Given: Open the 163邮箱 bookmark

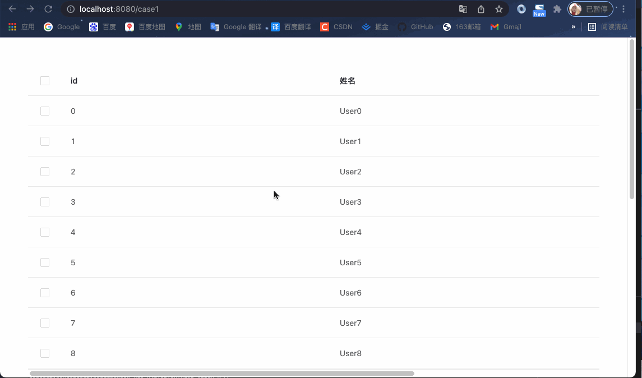Looking at the screenshot, I should 461,26.
